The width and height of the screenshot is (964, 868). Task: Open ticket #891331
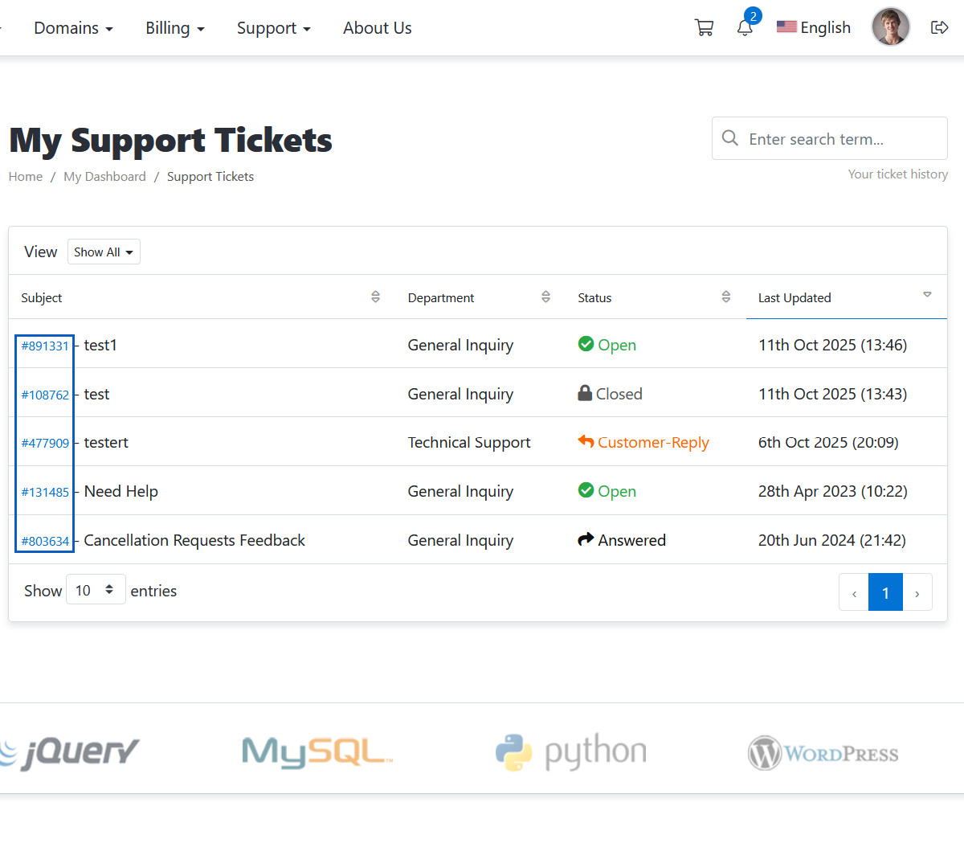tap(45, 346)
